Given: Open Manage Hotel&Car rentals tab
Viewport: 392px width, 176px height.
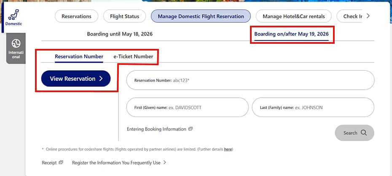Looking at the screenshot, I should pyautogui.click(x=293, y=16).
